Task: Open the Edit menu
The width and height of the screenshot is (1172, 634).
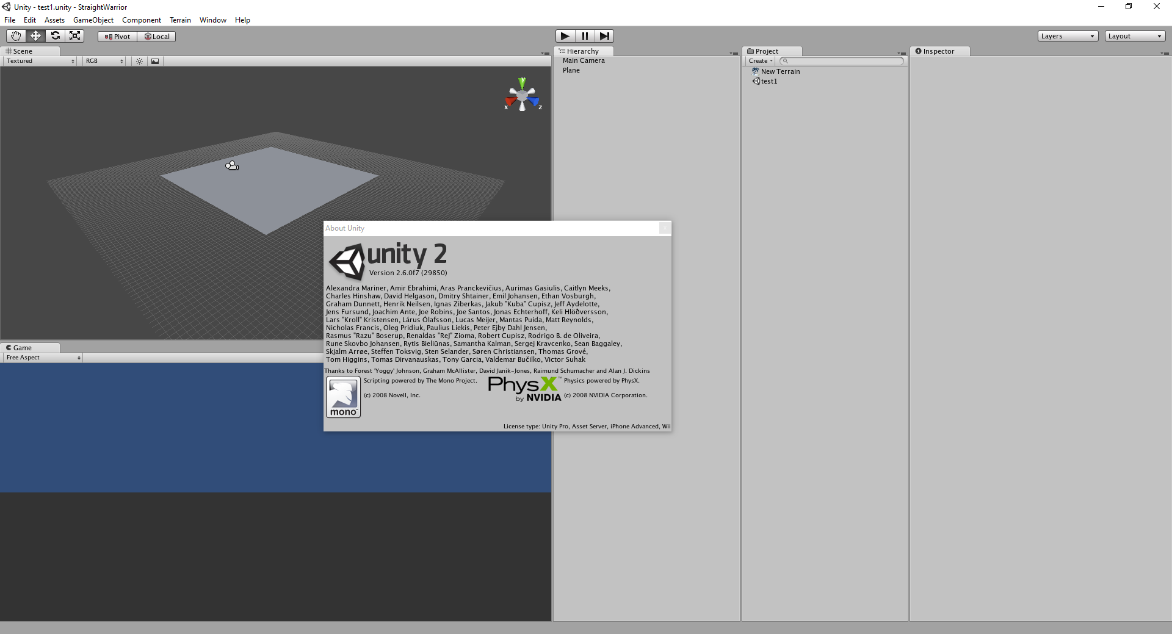Action: click(30, 20)
